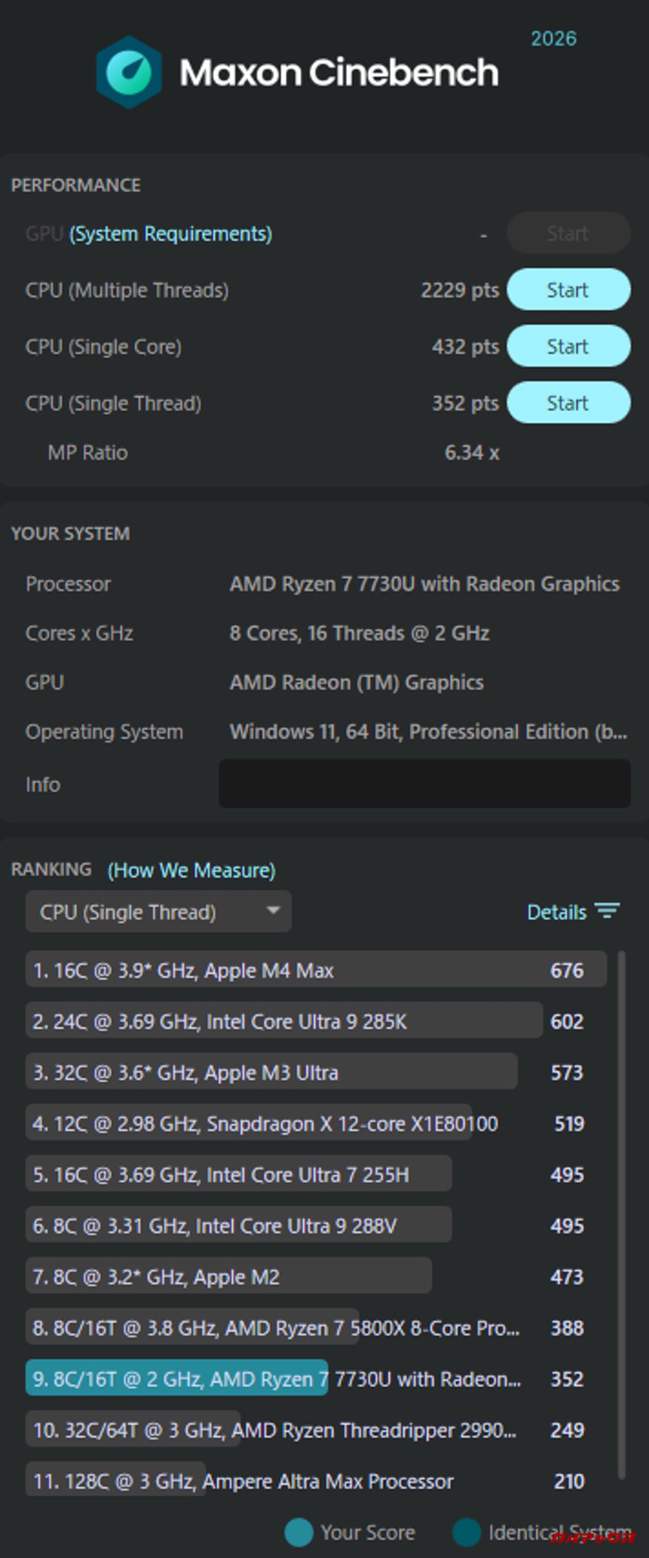Open the How We Measure link
The image size is (649, 1558).
[191, 871]
